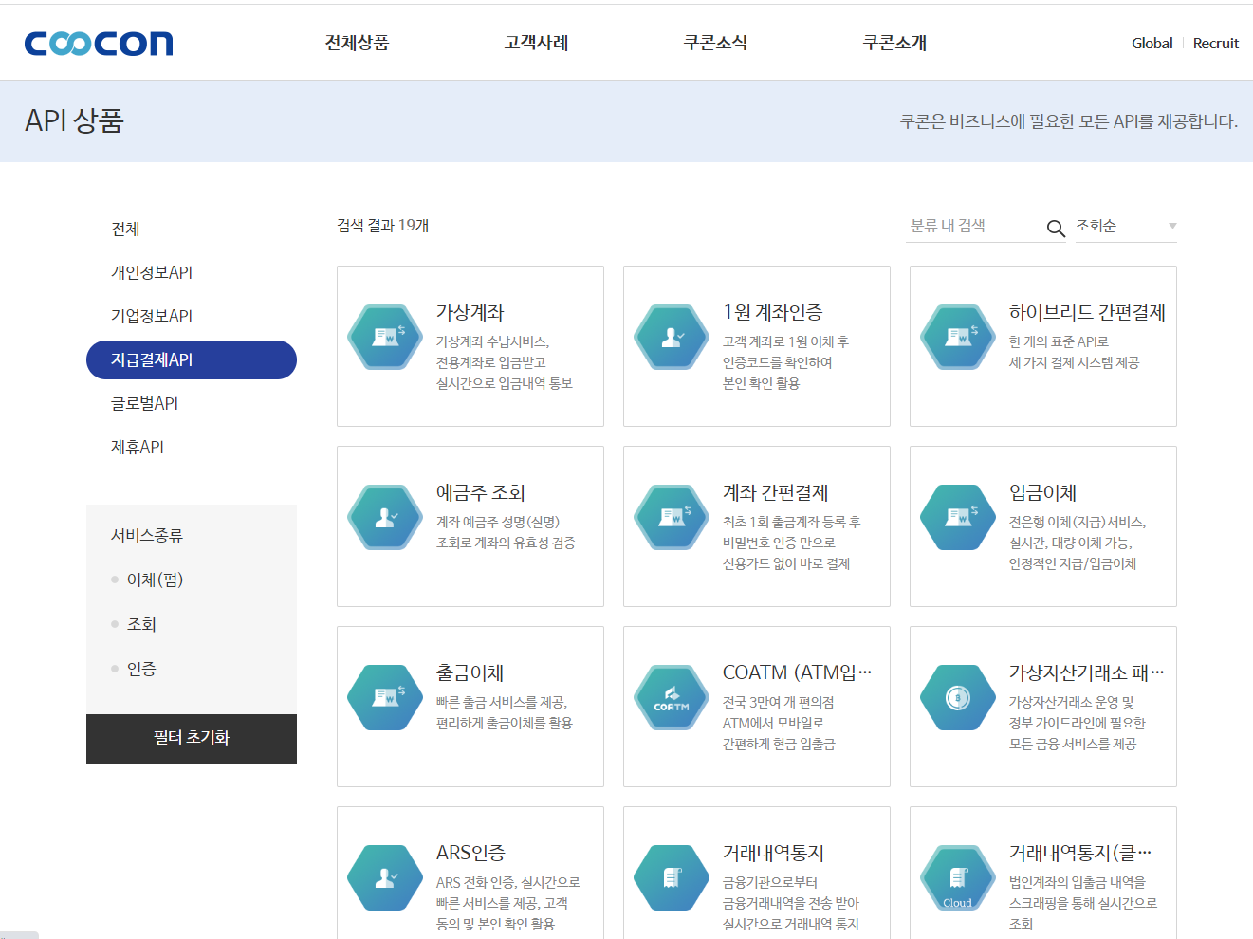Click the 가상자산거래소 coin hexagon icon
This screenshot has height=939, width=1253.
958,697
